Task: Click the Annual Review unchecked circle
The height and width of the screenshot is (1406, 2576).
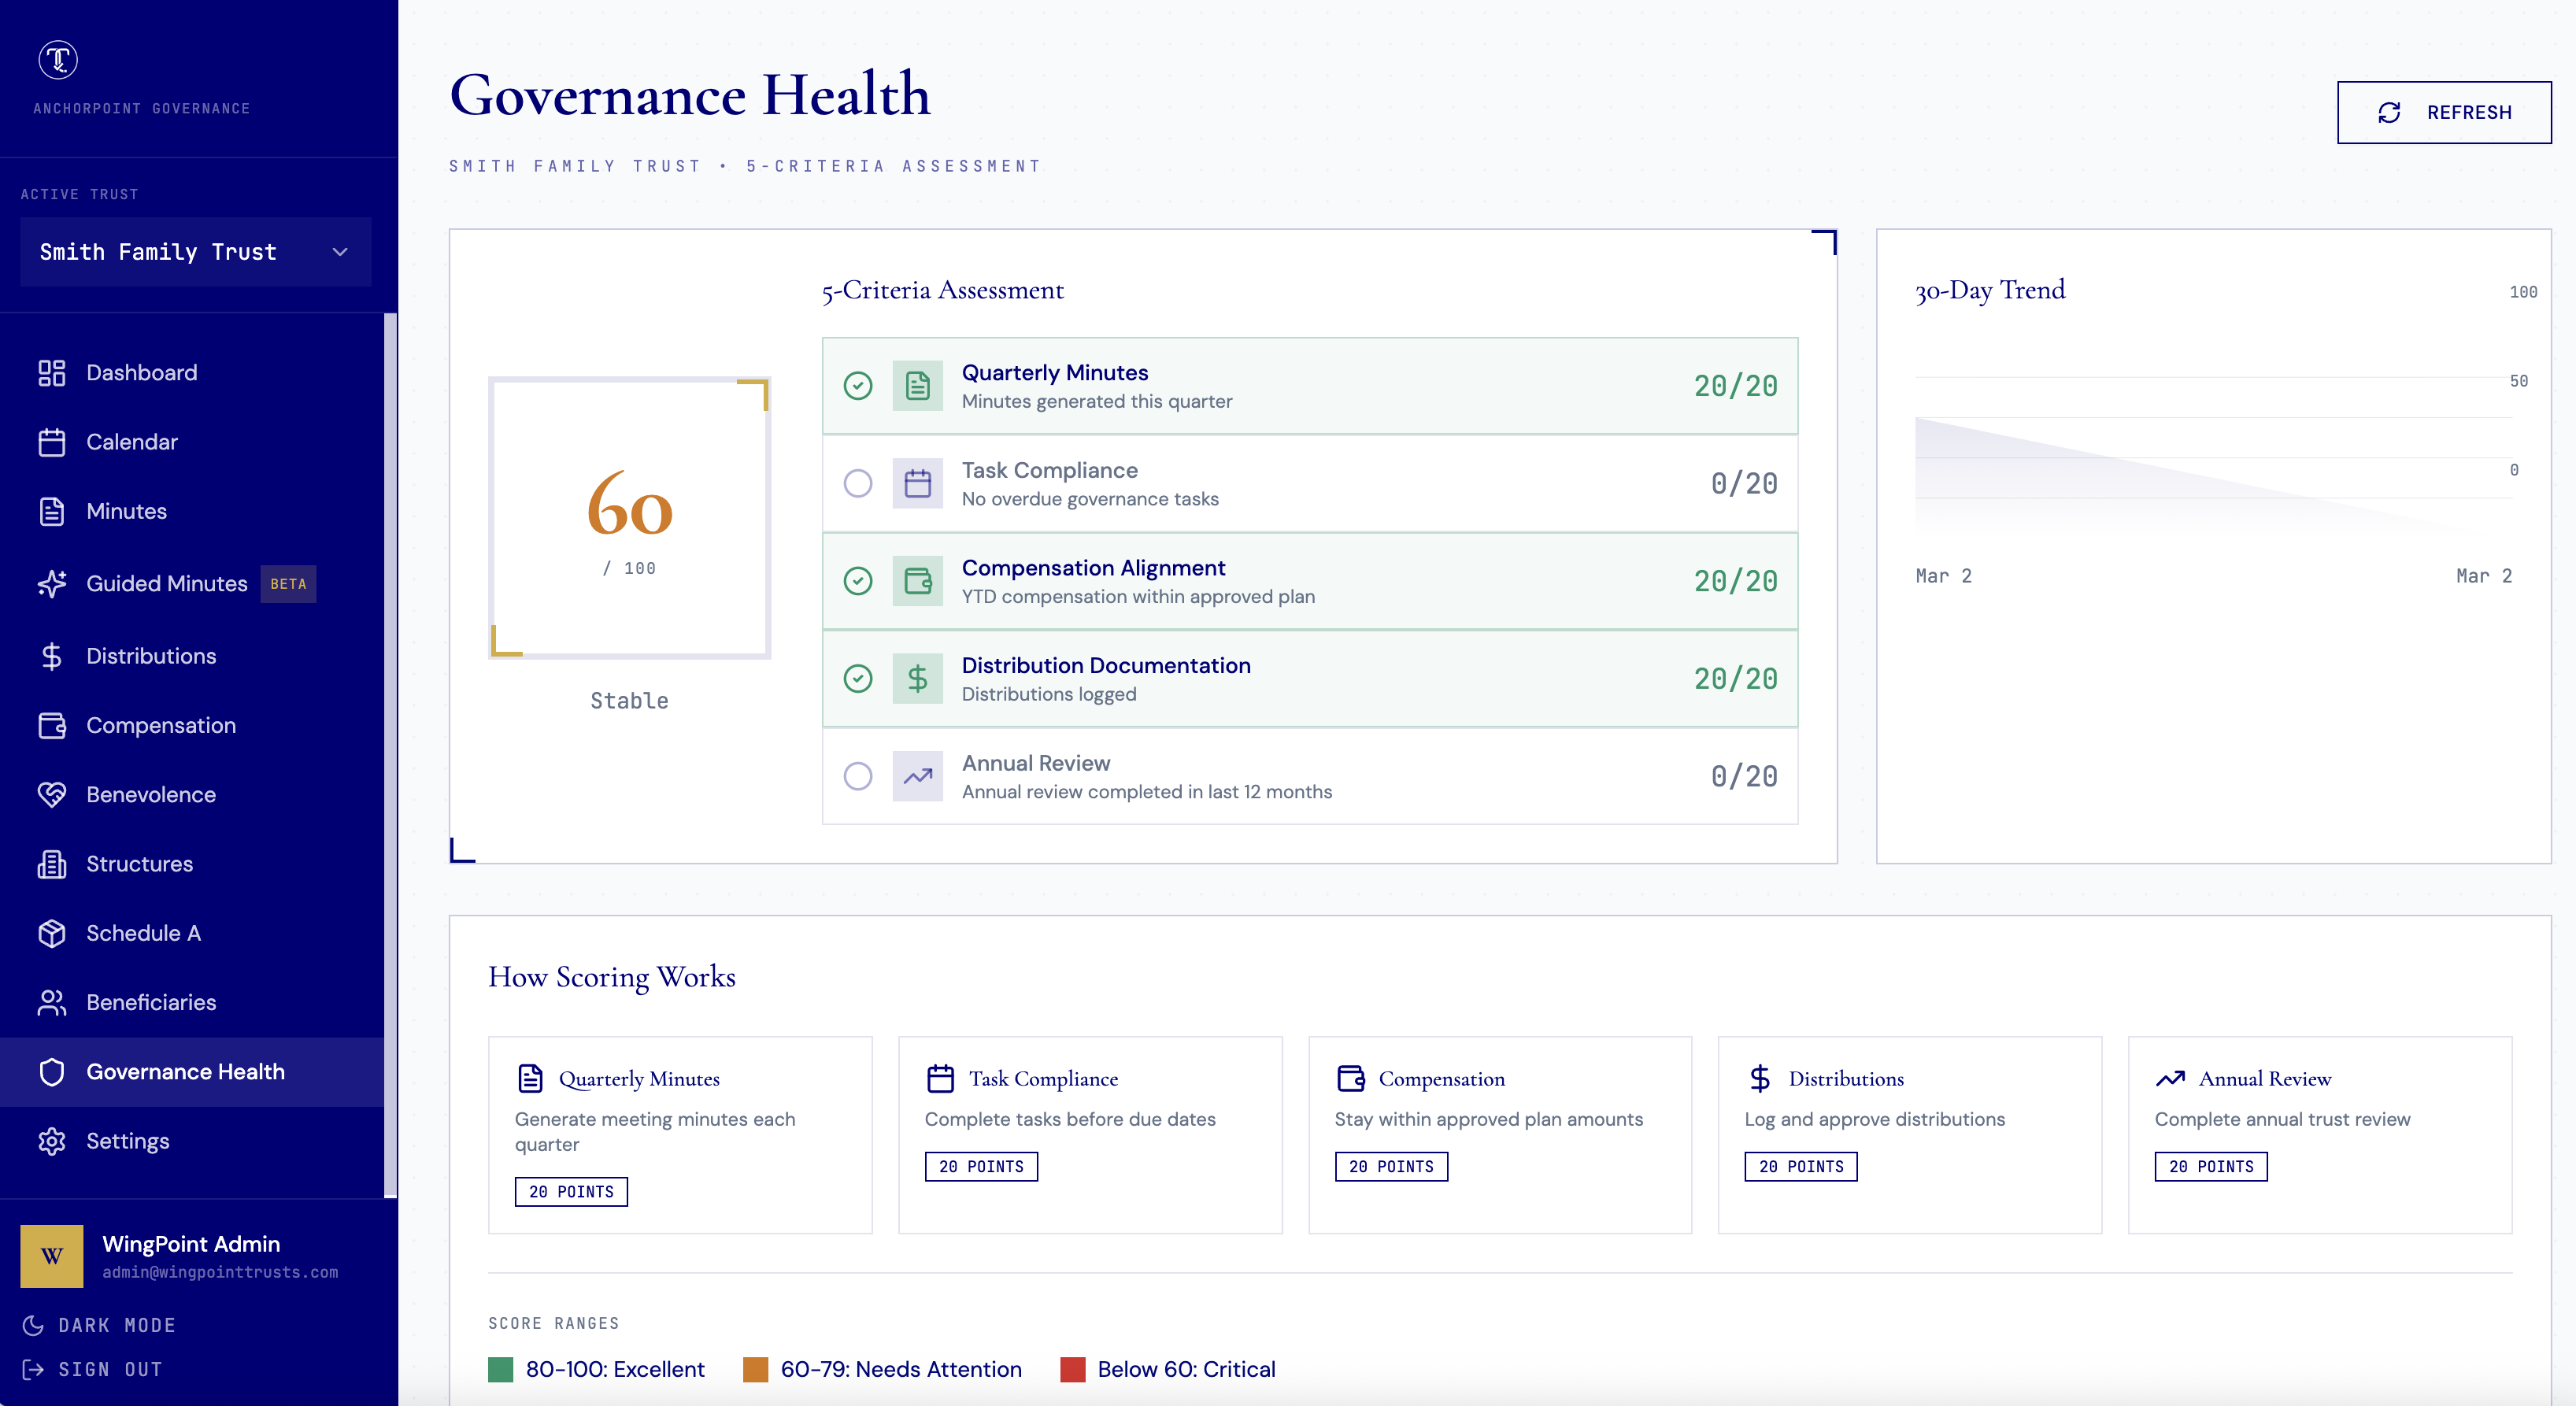Action: [857, 776]
